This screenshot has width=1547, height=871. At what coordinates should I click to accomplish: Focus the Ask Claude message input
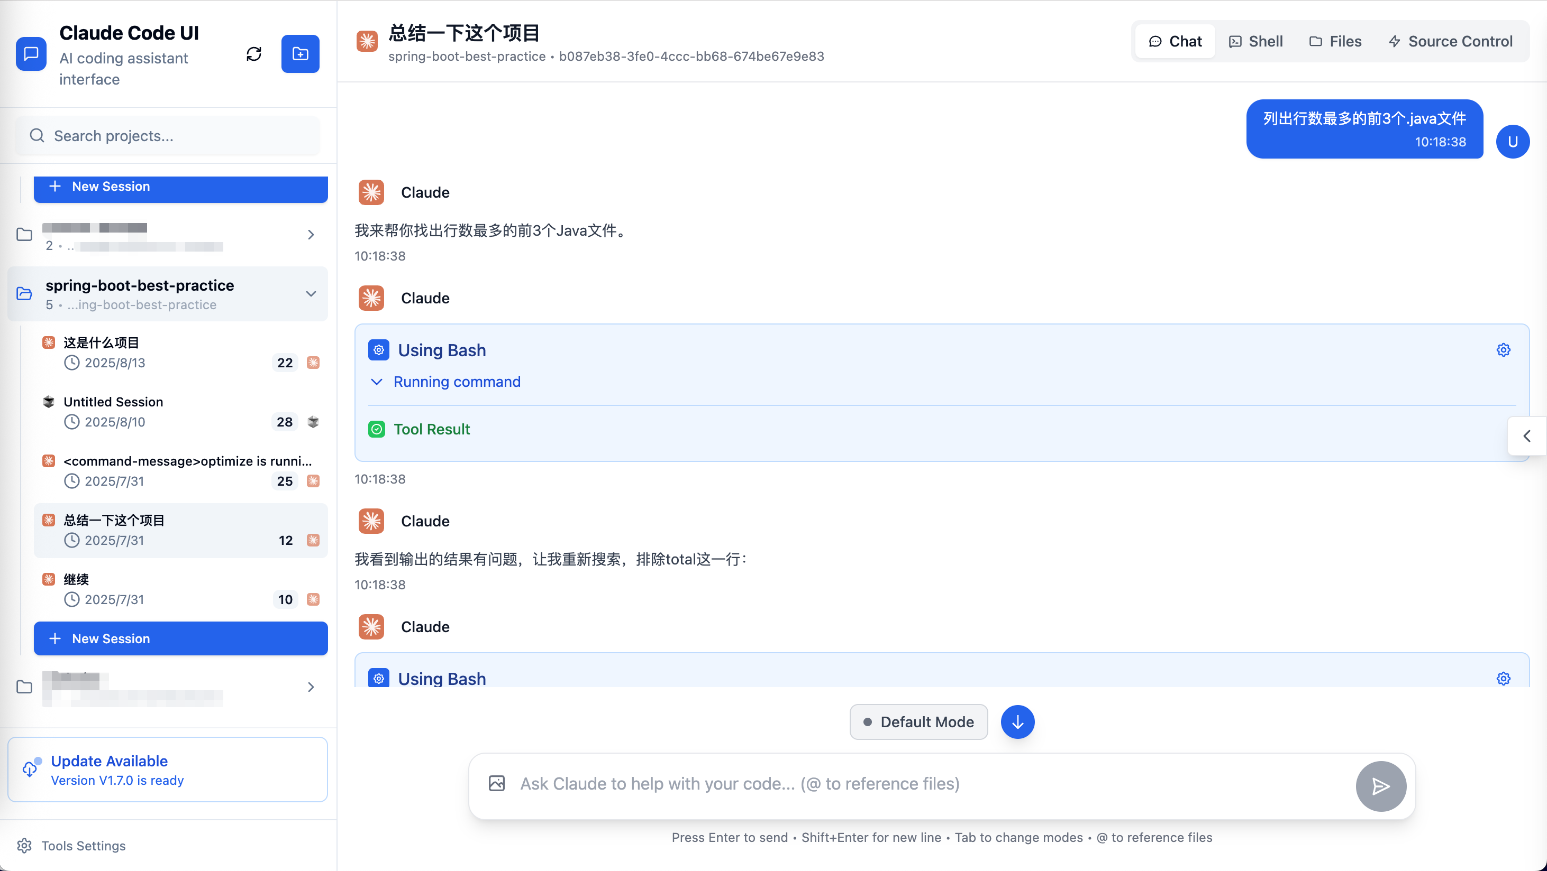(931, 783)
